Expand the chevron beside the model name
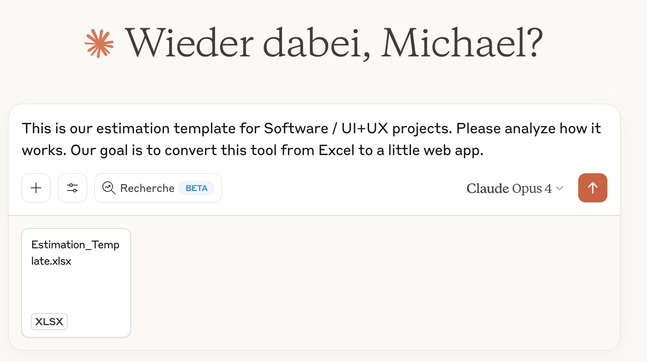 560,188
